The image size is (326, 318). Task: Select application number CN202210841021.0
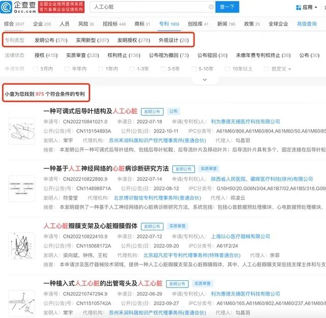coord(85,122)
